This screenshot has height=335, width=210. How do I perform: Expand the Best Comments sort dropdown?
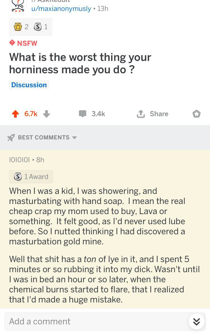(x=74, y=138)
